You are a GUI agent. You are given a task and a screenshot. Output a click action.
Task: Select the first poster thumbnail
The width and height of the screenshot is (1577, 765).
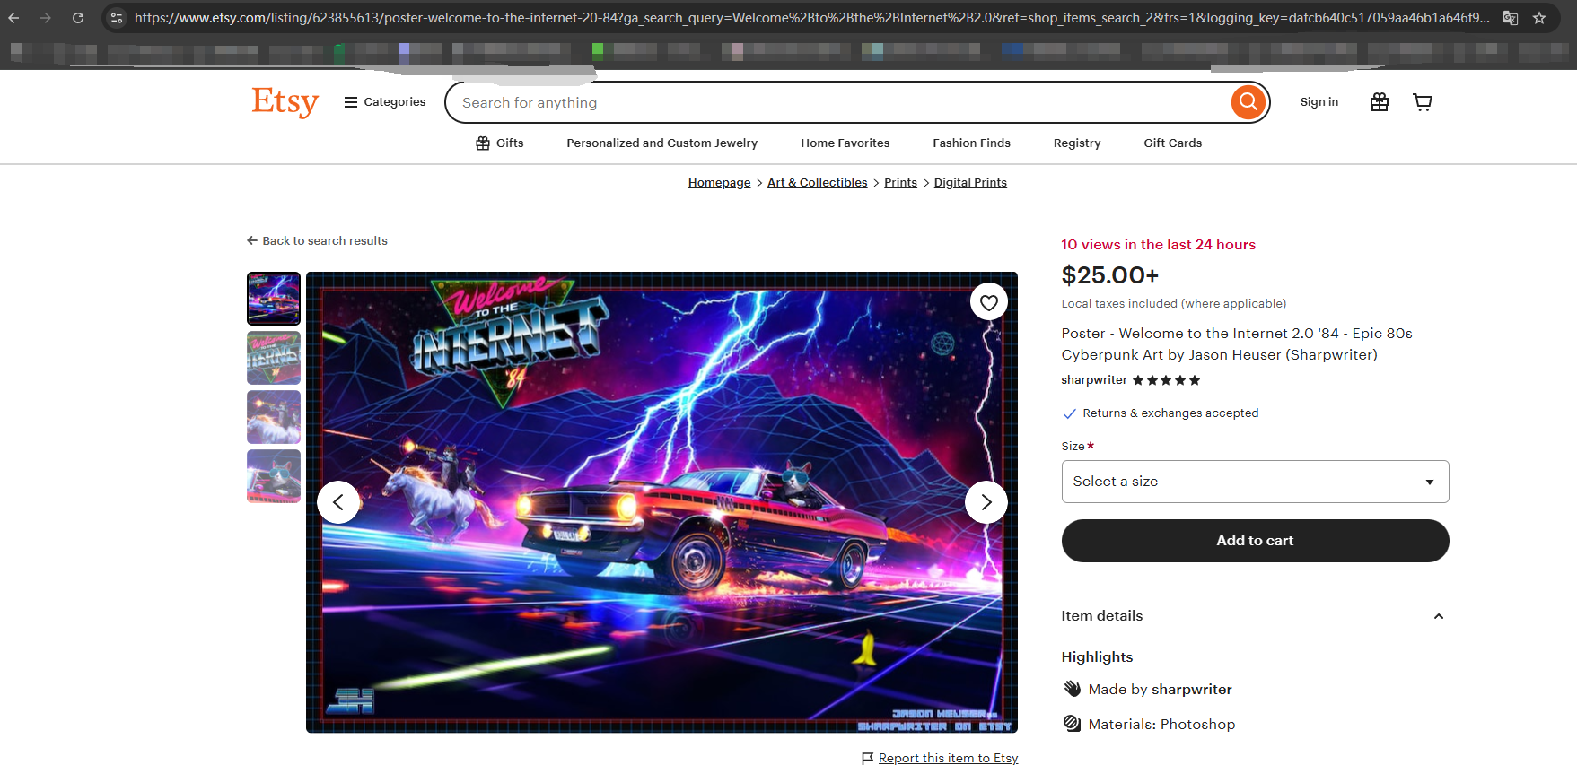tap(274, 299)
